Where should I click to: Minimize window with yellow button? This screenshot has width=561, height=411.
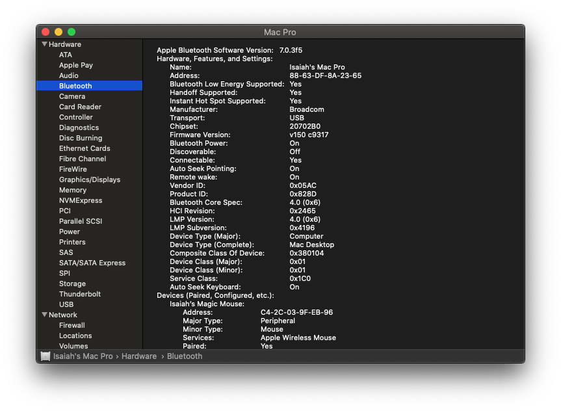click(59, 32)
